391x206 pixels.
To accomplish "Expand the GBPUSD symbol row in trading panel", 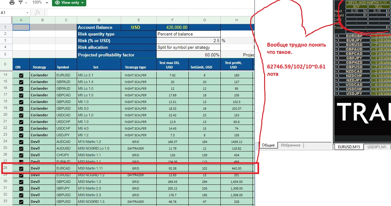I will click(x=336, y=67).
